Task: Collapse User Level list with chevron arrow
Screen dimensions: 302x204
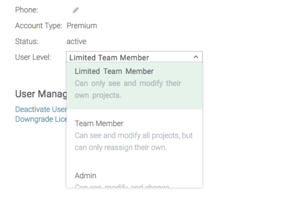Action: [196, 57]
